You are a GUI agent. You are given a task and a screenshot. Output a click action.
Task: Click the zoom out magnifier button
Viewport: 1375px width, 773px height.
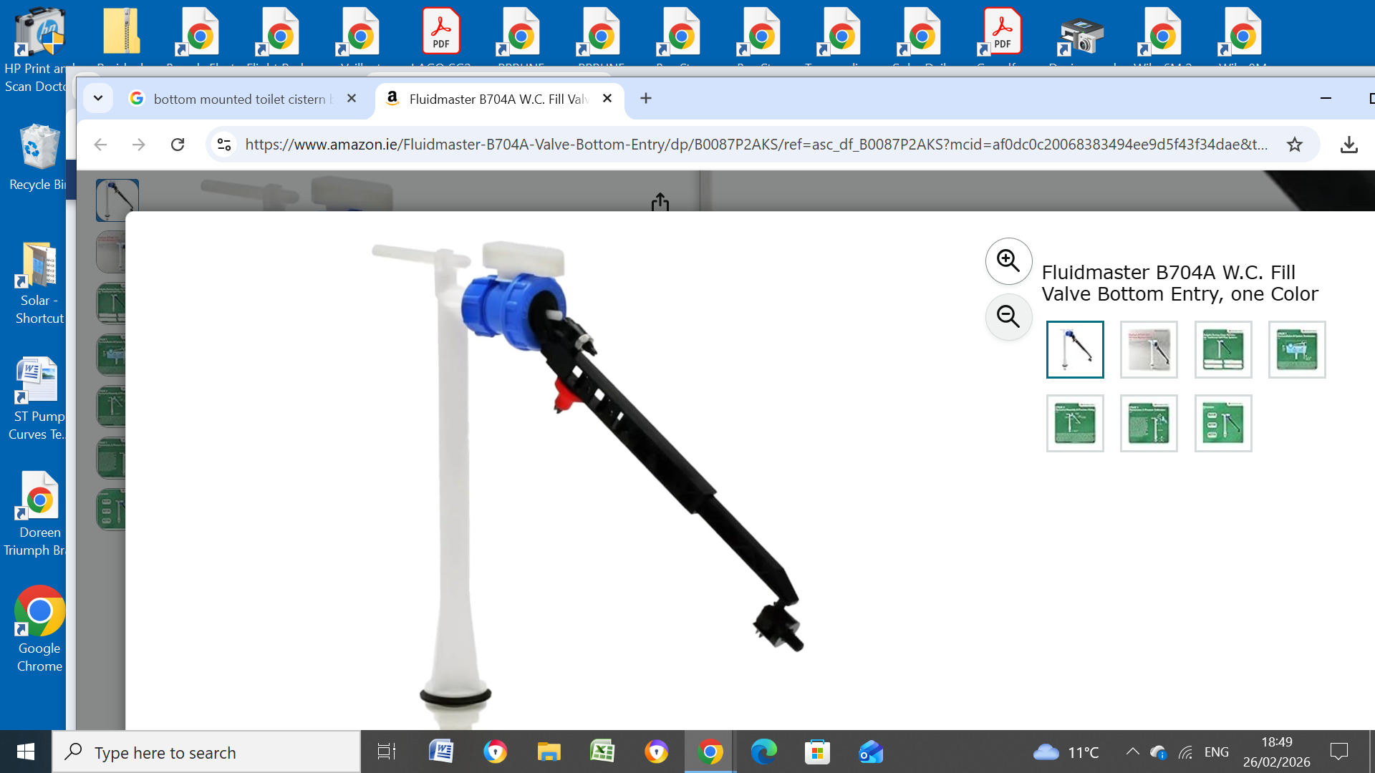[x=1008, y=316]
